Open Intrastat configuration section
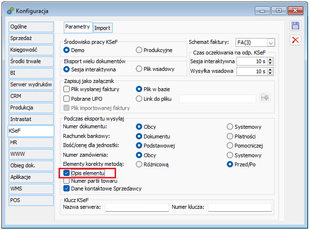Screen dimensions: 310x230 (31, 120)
